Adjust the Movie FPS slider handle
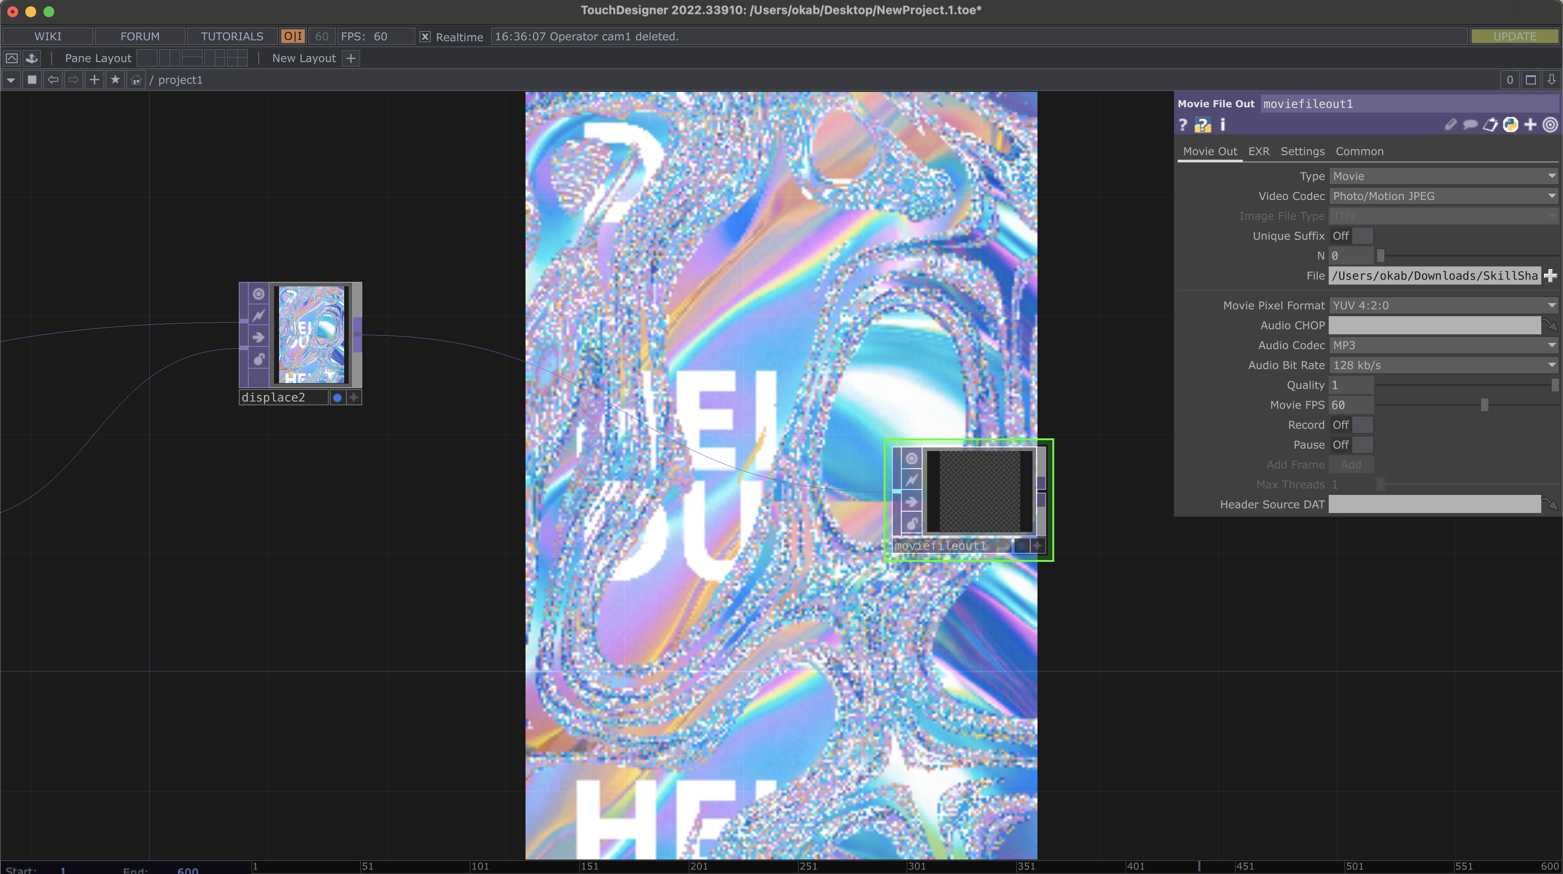The image size is (1563, 874). pyautogui.click(x=1484, y=405)
